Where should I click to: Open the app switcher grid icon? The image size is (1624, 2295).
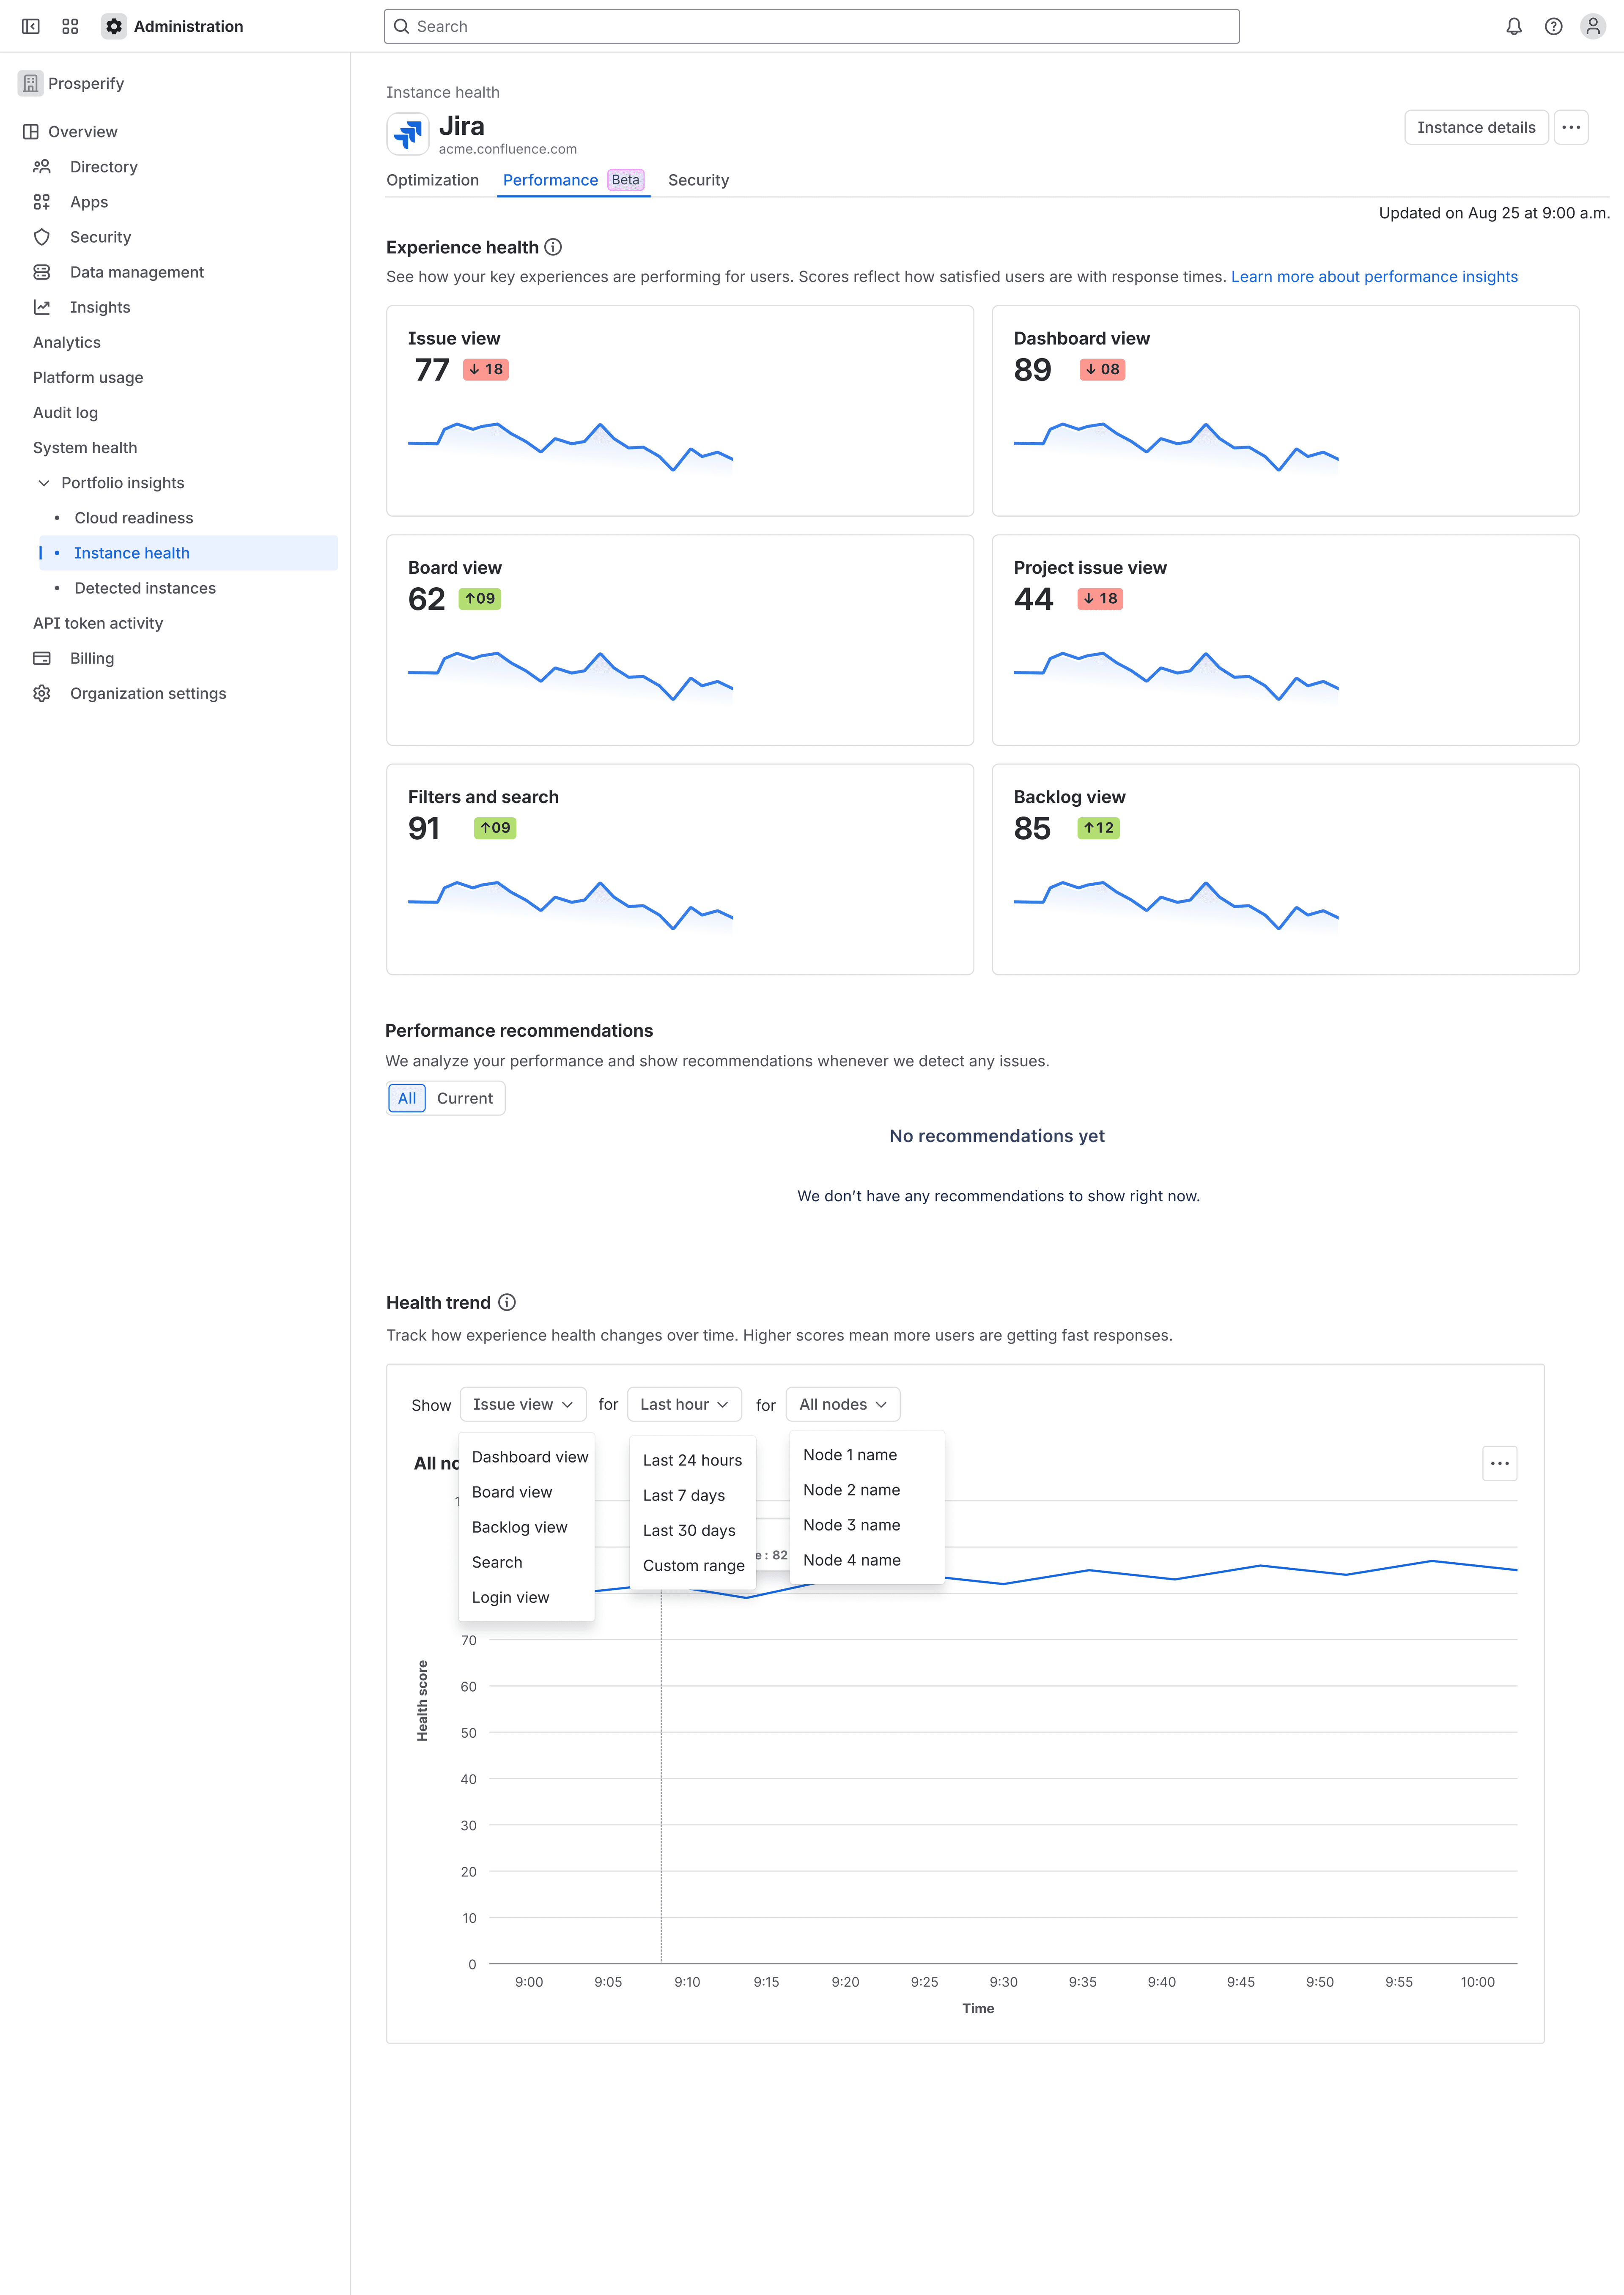click(70, 27)
